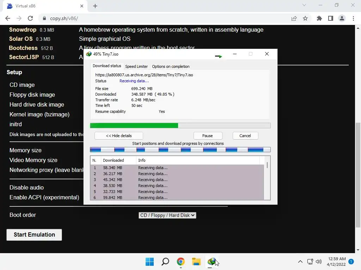
Task: Show hidden tray icons chevron
Action: click(x=300, y=262)
